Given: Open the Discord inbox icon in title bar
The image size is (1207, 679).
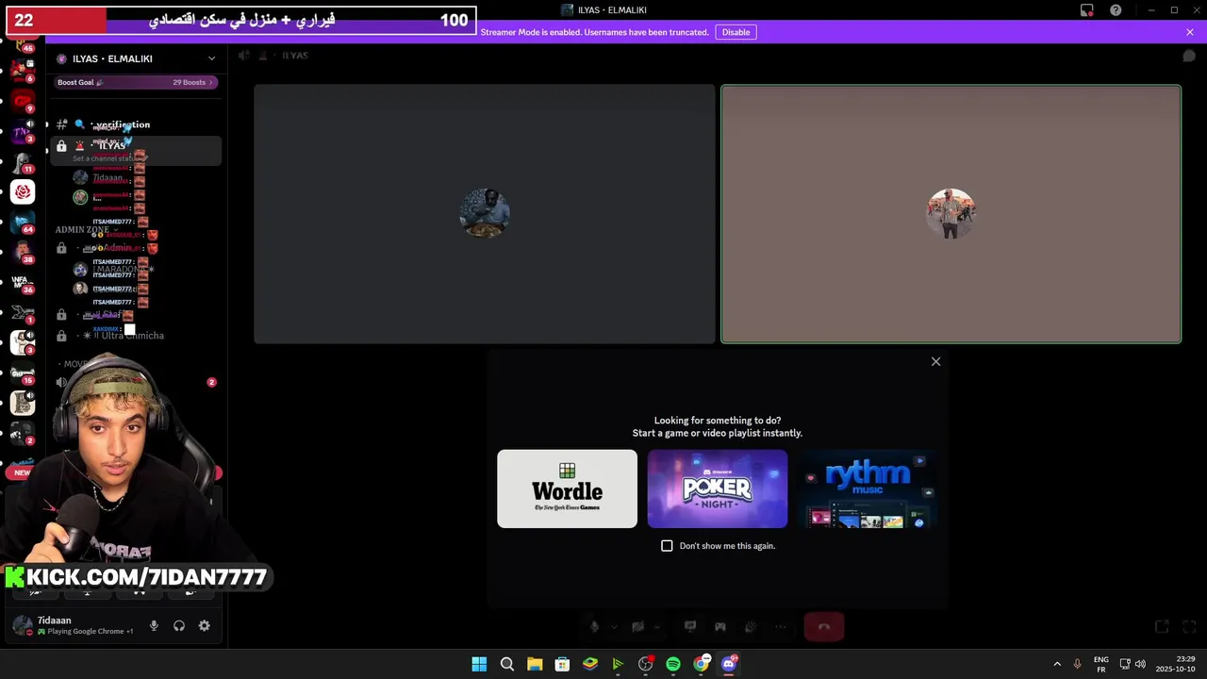Looking at the screenshot, I should tap(1087, 10).
